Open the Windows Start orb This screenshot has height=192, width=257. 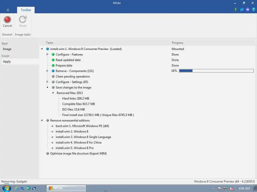point(7,188)
